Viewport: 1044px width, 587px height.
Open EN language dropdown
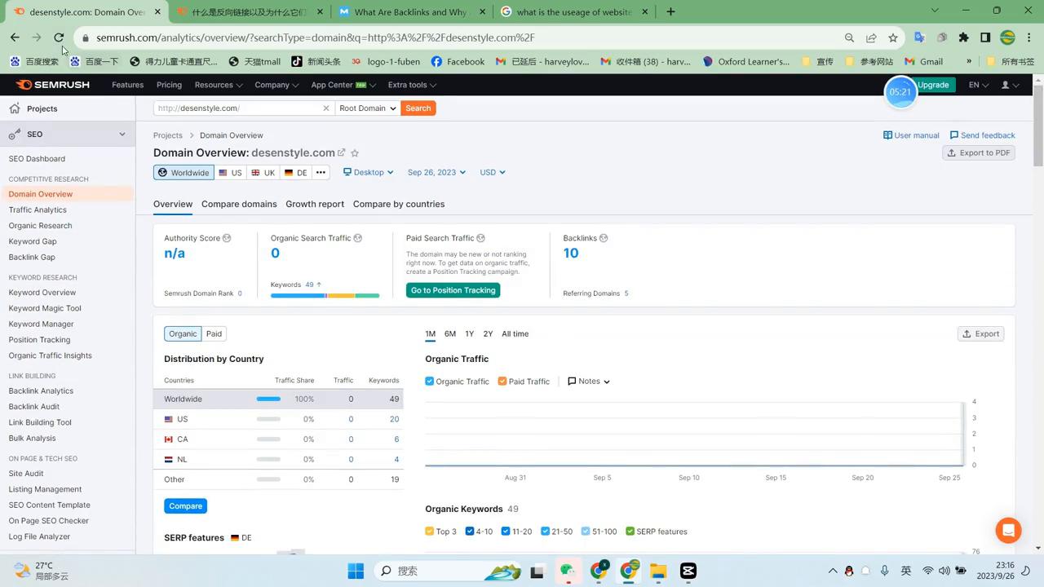tap(978, 85)
